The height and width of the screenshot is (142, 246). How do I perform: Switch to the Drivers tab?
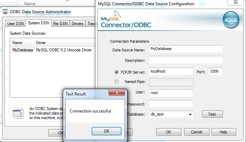point(77,24)
